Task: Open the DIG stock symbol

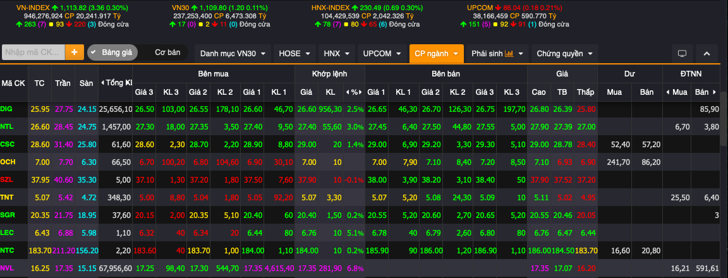Action: 7,109
